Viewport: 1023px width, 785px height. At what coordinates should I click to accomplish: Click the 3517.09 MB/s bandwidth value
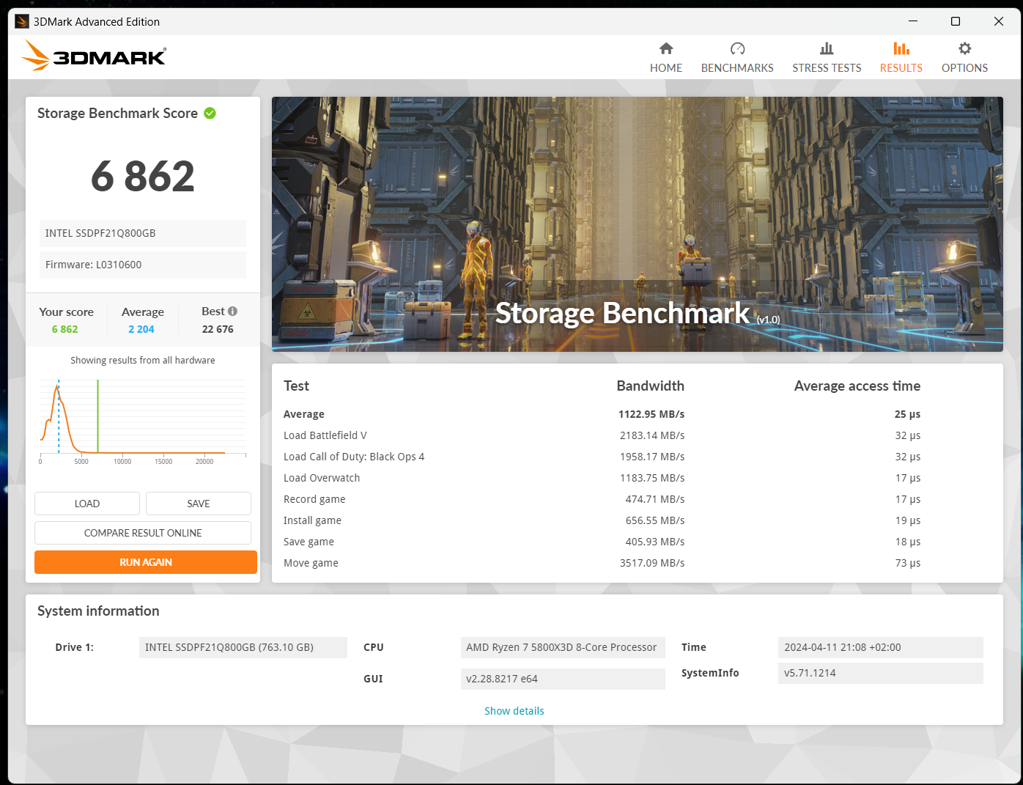click(x=652, y=563)
